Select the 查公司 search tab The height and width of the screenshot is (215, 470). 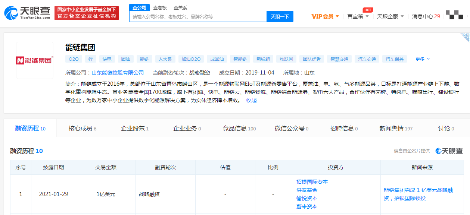(139, 7)
